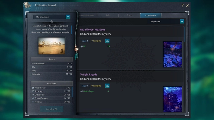Screen dimensions: 214x120
Task: Click the HP heart icon
Action: [82, 46]
